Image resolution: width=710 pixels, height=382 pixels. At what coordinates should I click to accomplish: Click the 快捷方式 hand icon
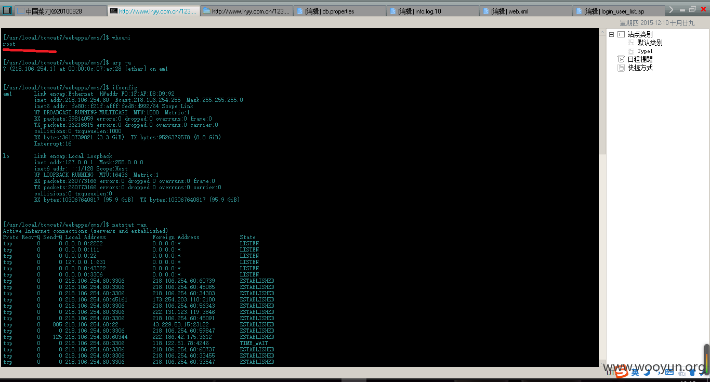(x=621, y=68)
